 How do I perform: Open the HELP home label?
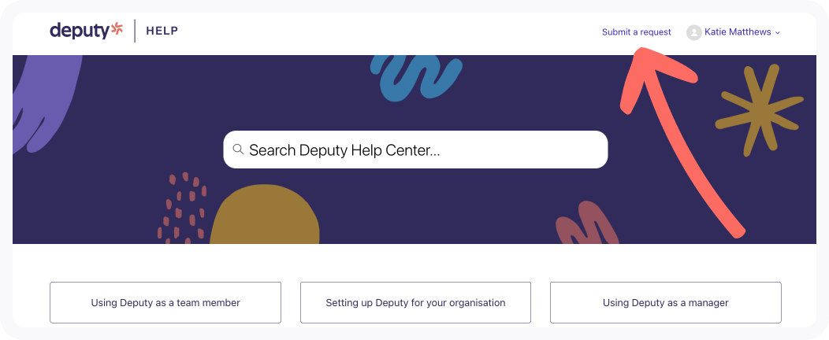pos(162,31)
